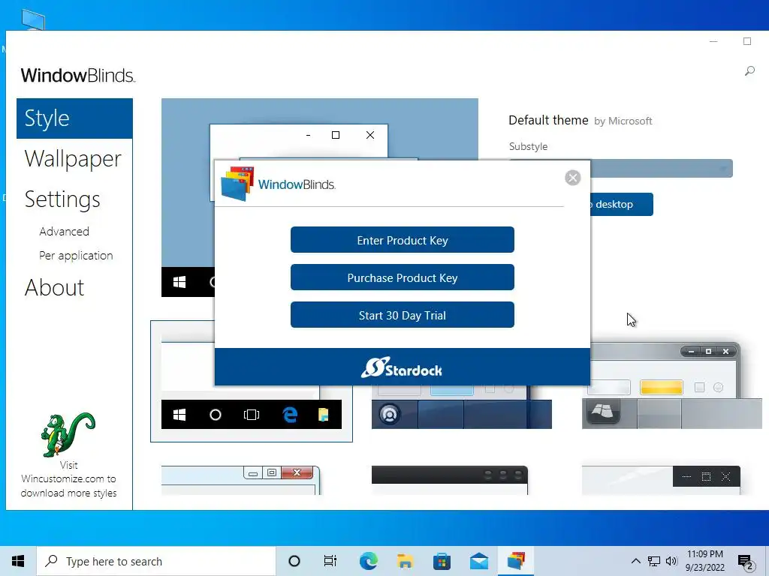769x576 pixels.
Task: Choose the dark caption button style thumbnail
Action: [661, 480]
